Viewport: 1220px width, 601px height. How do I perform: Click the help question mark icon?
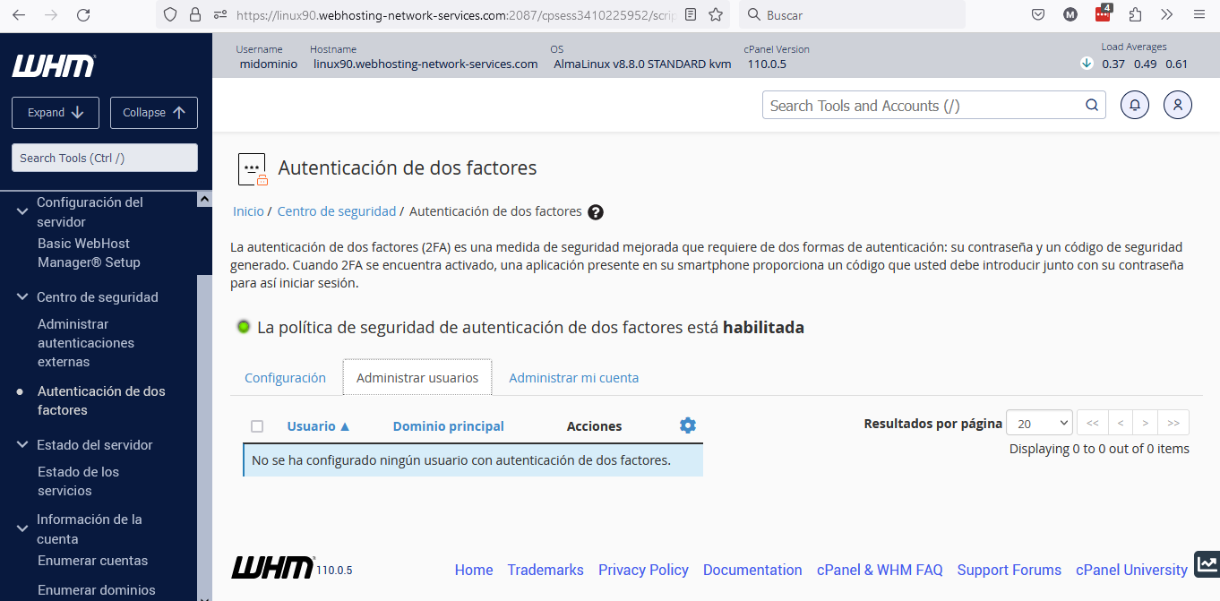(x=596, y=212)
